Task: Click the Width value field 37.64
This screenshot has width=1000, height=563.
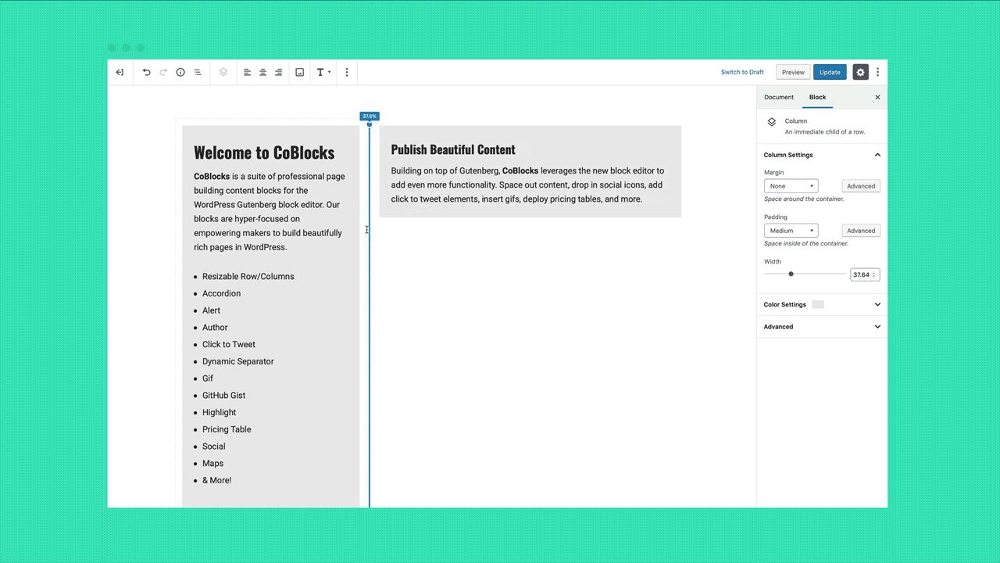Action: click(865, 274)
